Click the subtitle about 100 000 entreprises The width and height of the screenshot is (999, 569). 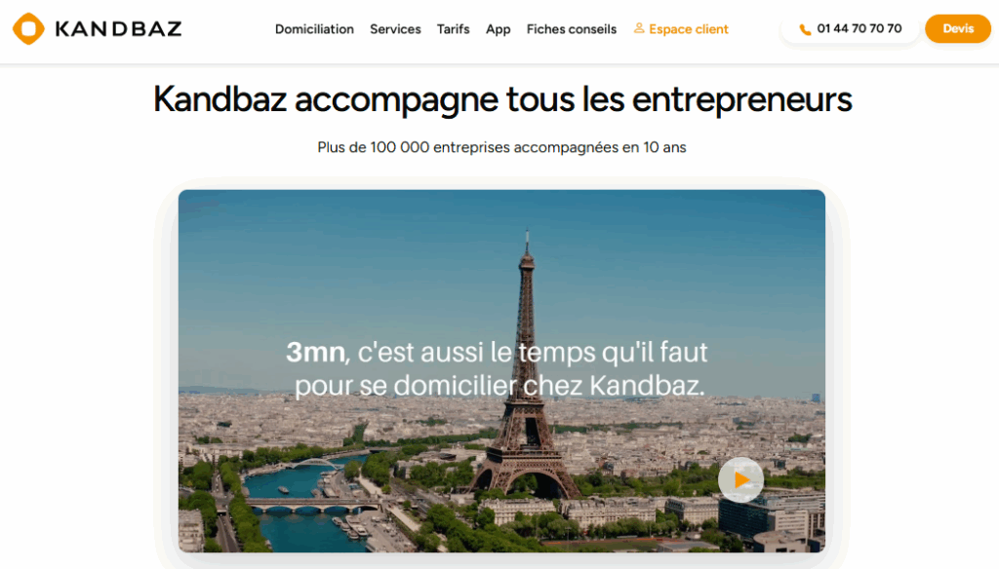click(502, 147)
